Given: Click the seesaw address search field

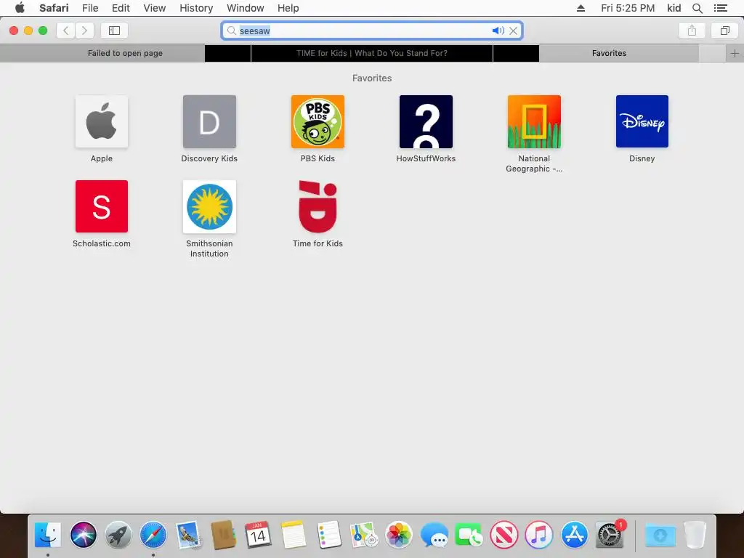Looking at the screenshot, I should (372, 31).
